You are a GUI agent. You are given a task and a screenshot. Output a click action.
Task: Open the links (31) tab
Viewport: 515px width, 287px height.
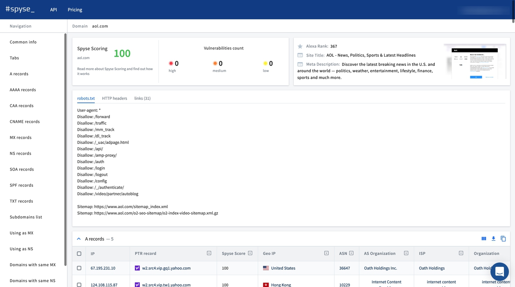(x=142, y=98)
